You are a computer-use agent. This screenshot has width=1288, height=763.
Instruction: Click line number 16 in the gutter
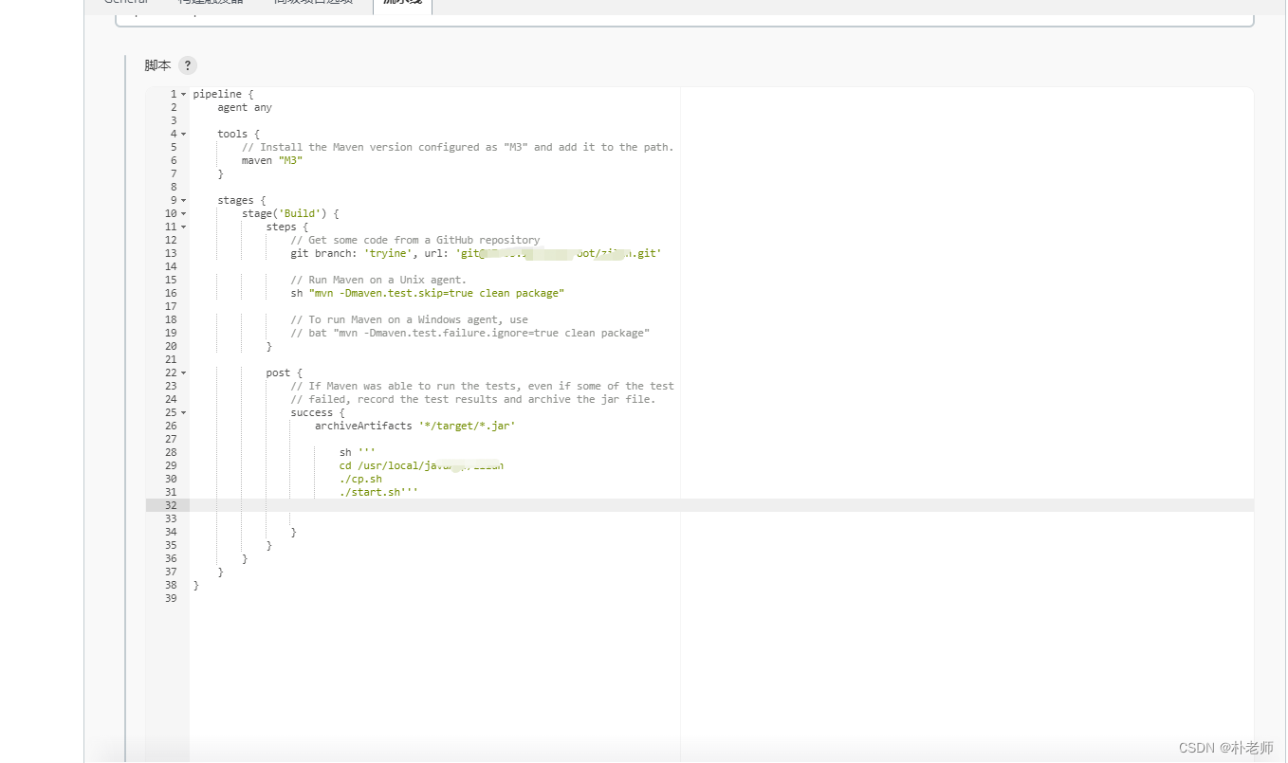pyautogui.click(x=171, y=293)
